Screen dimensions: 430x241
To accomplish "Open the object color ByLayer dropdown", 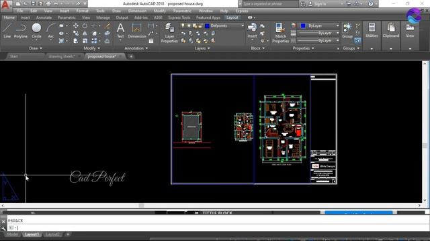I will [x=337, y=25].
